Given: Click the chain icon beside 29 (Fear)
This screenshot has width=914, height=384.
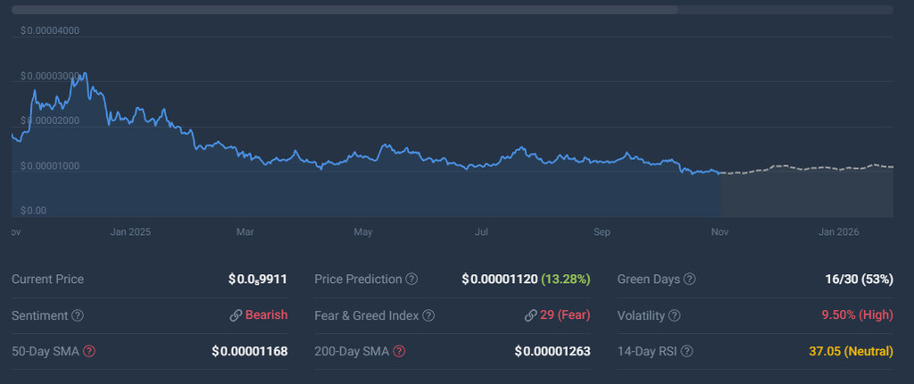Looking at the screenshot, I should [530, 315].
